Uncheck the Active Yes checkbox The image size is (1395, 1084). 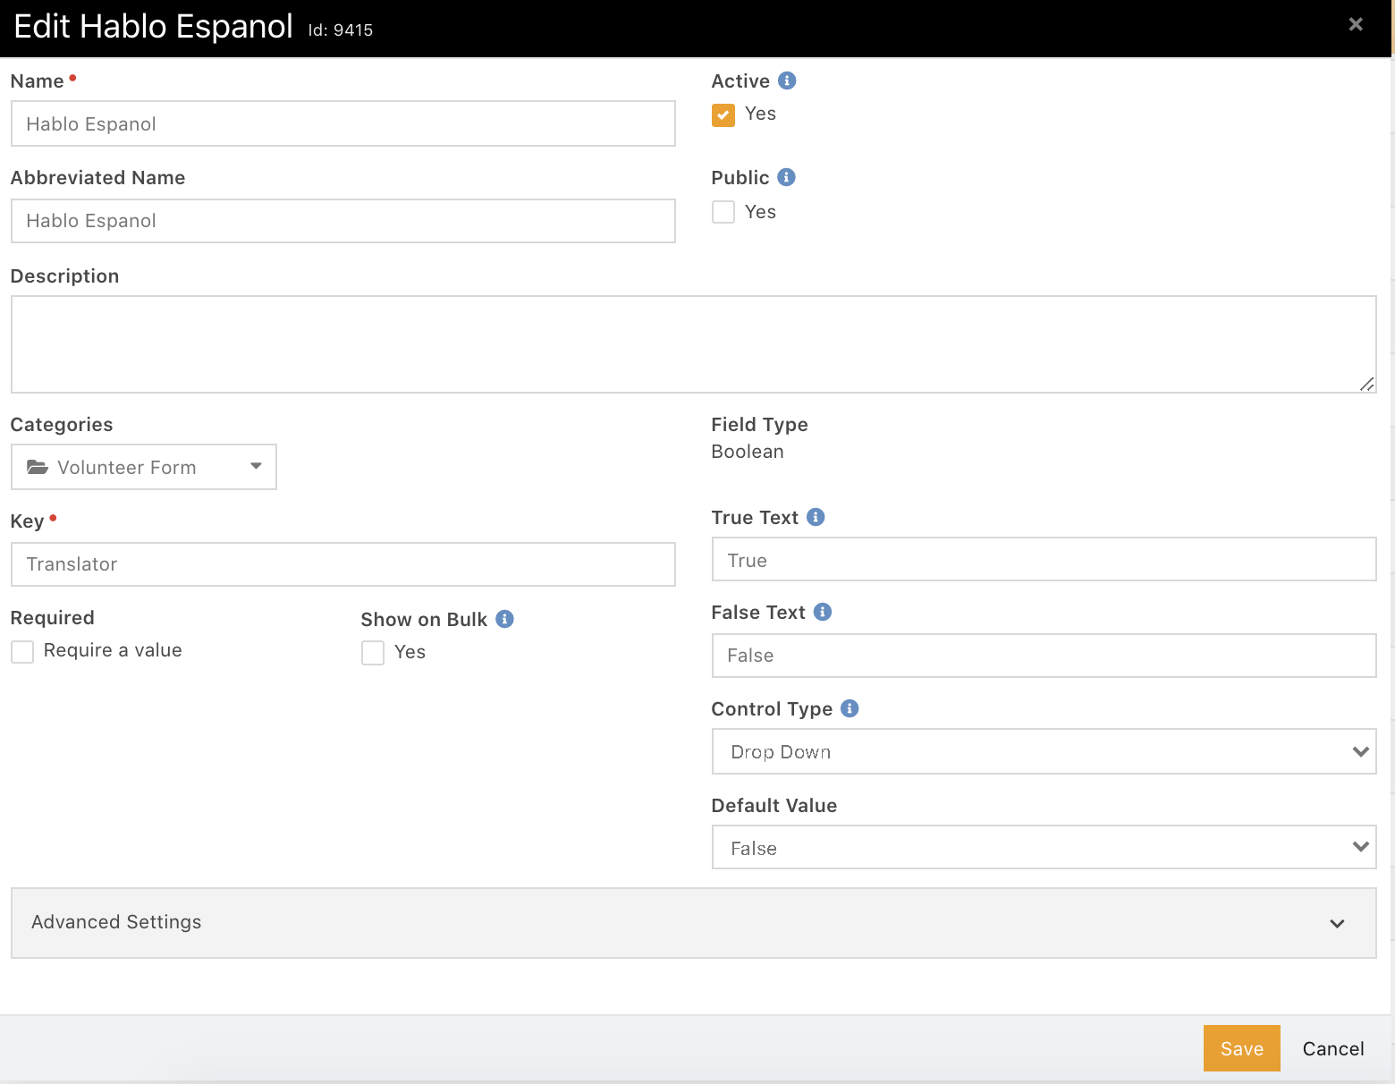point(723,115)
